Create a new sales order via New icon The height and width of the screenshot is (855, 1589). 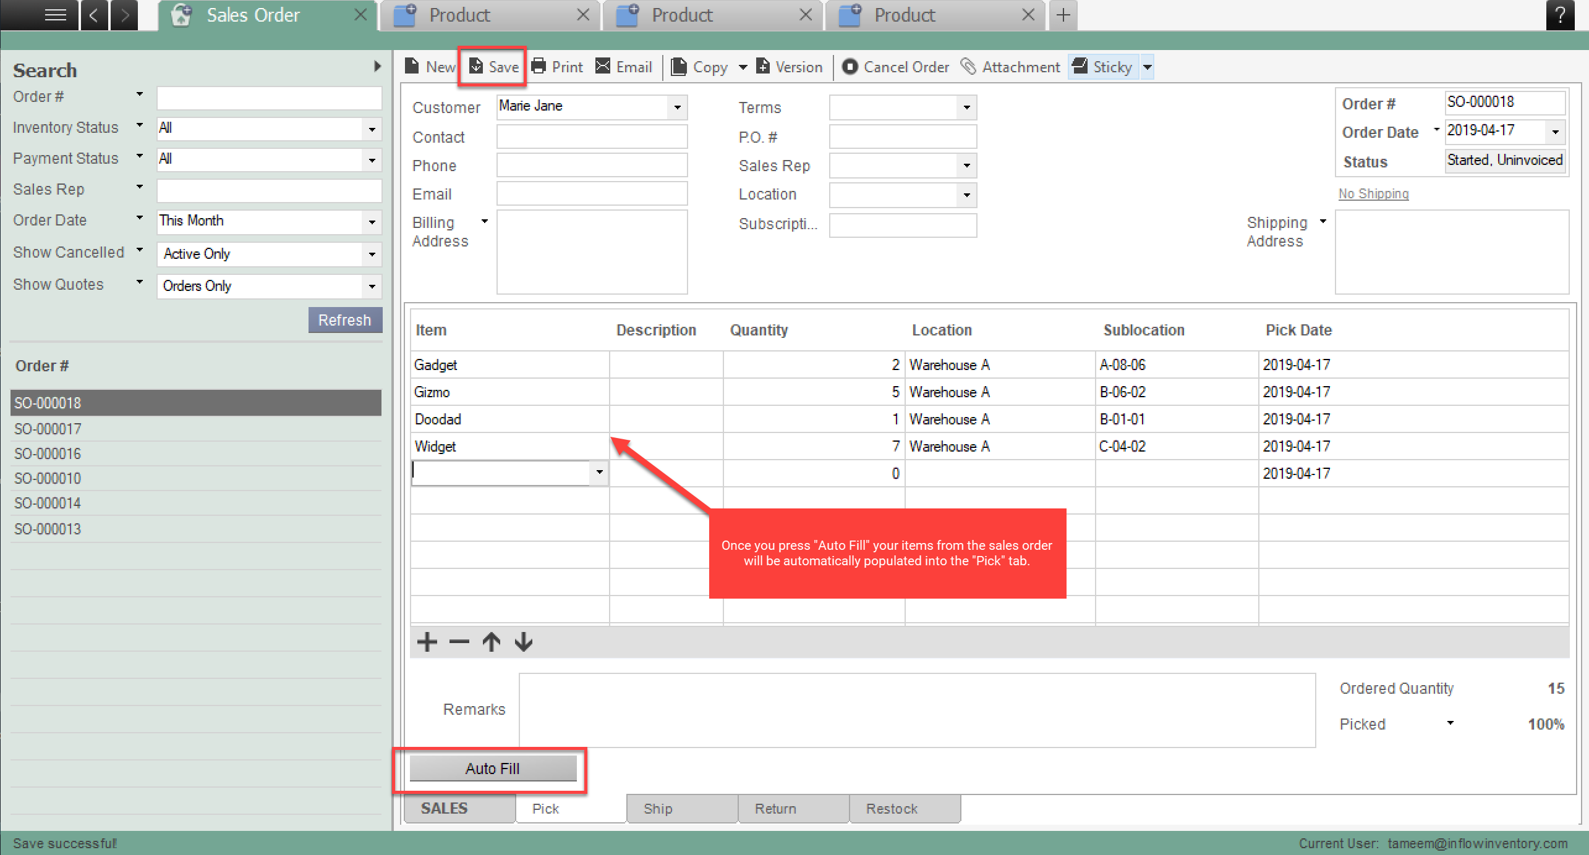[429, 66]
